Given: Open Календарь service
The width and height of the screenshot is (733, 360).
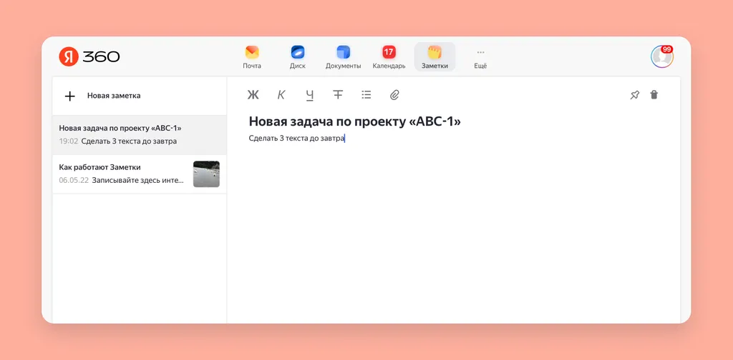Looking at the screenshot, I should tap(389, 57).
